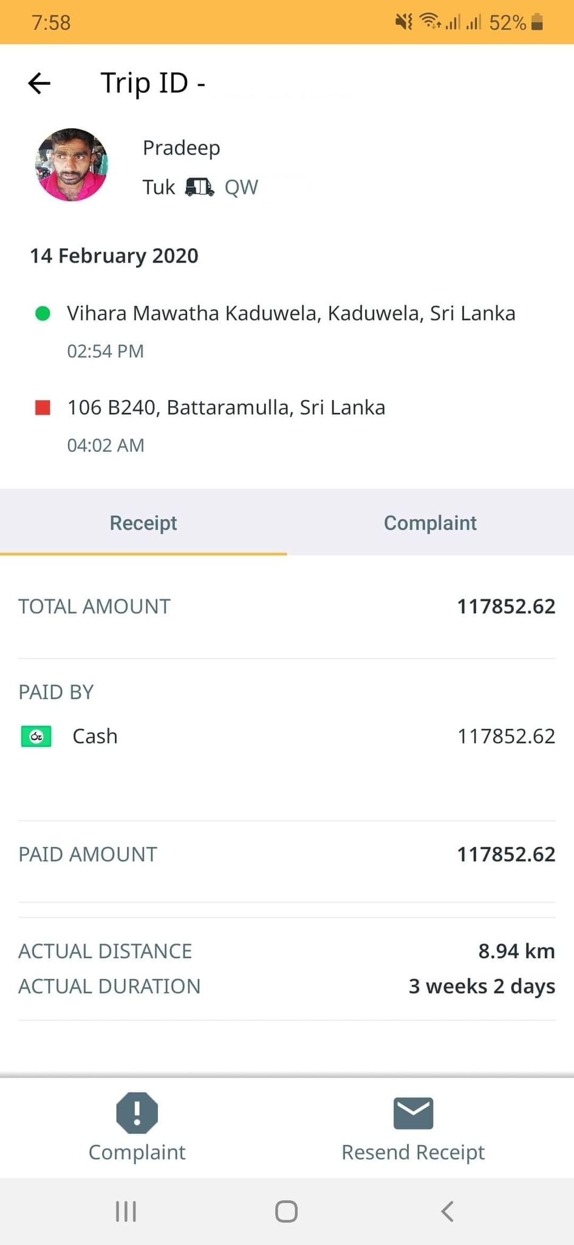Tap the green cash payment icon
The width and height of the screenshot is (574, 1245).
(x=36, y=736)
